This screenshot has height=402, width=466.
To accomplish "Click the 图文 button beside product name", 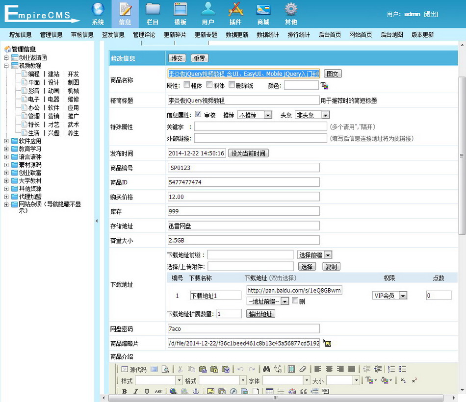I will pyautogui.click(x=333, y=74).
